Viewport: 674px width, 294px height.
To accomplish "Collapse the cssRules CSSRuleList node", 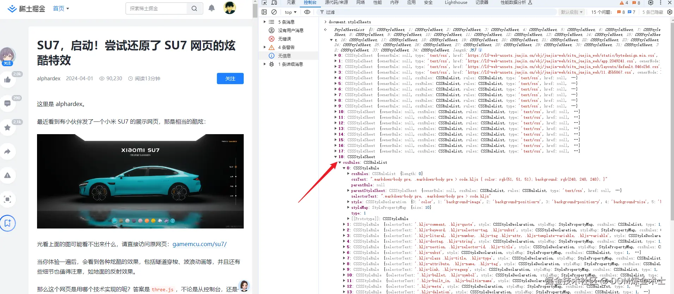I will point(340,162).
